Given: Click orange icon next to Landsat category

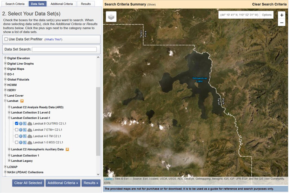Looking at the screenshot, I should click(22, 101).
